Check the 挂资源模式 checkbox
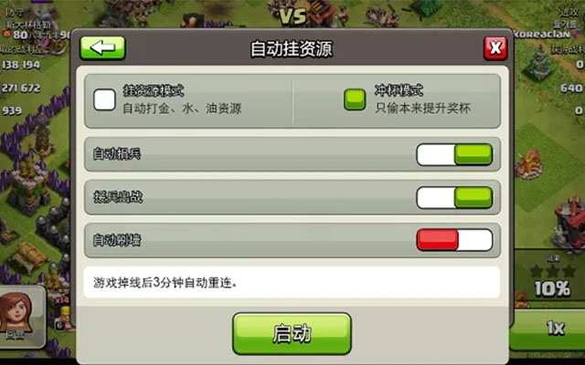Viewport: 585px width, 365px height. click(104, 99)
